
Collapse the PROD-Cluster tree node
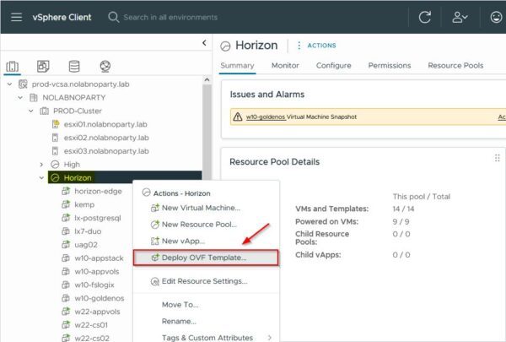(31, 111)
